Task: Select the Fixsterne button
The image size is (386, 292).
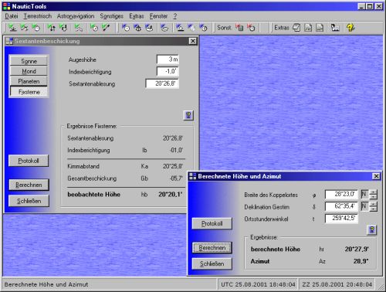Action: pyautogui.click(x=29, y=92)
